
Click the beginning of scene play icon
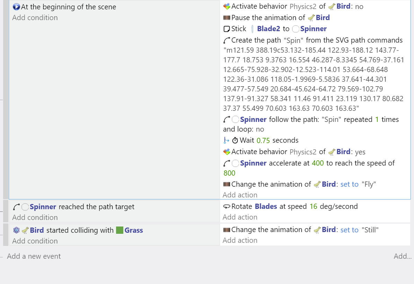coord(16,7)
